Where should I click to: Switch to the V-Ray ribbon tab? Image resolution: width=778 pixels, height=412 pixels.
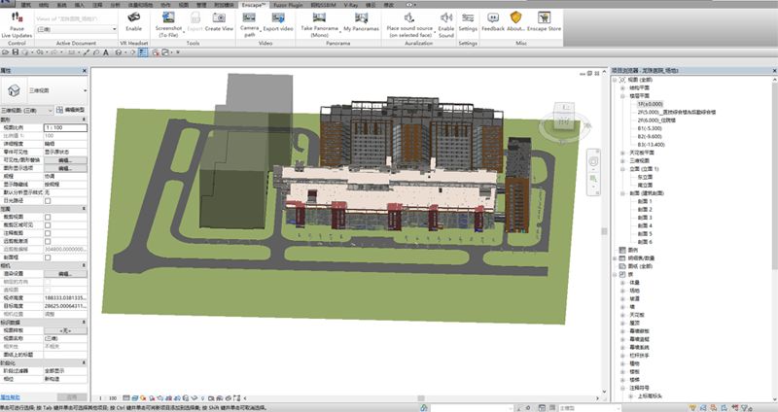[351, 5]
